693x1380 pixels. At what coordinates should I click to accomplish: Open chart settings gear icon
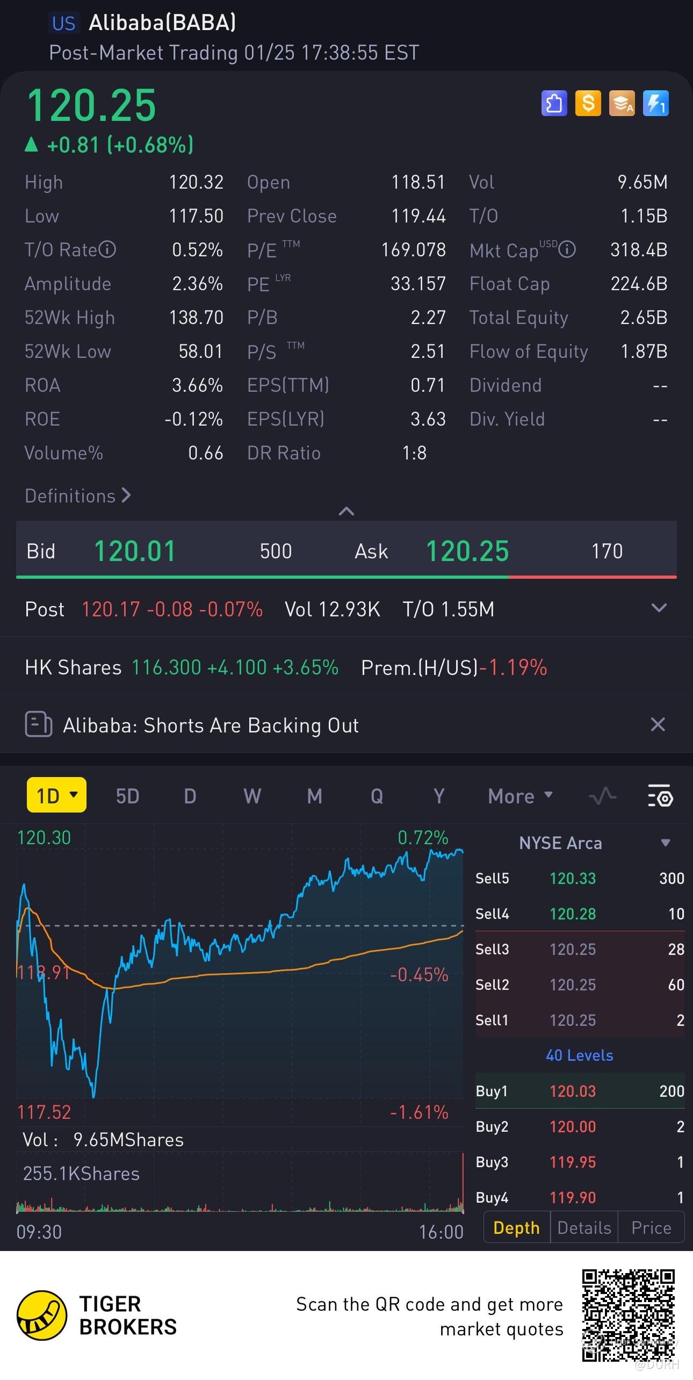[660, 796]
